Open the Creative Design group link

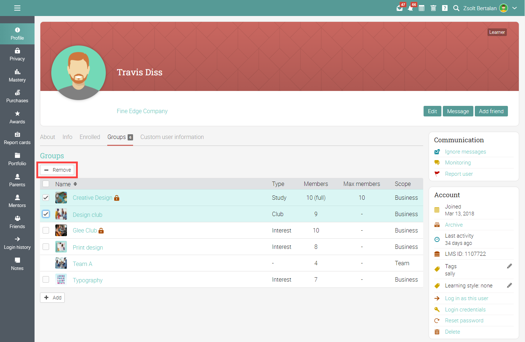(92, 198)
